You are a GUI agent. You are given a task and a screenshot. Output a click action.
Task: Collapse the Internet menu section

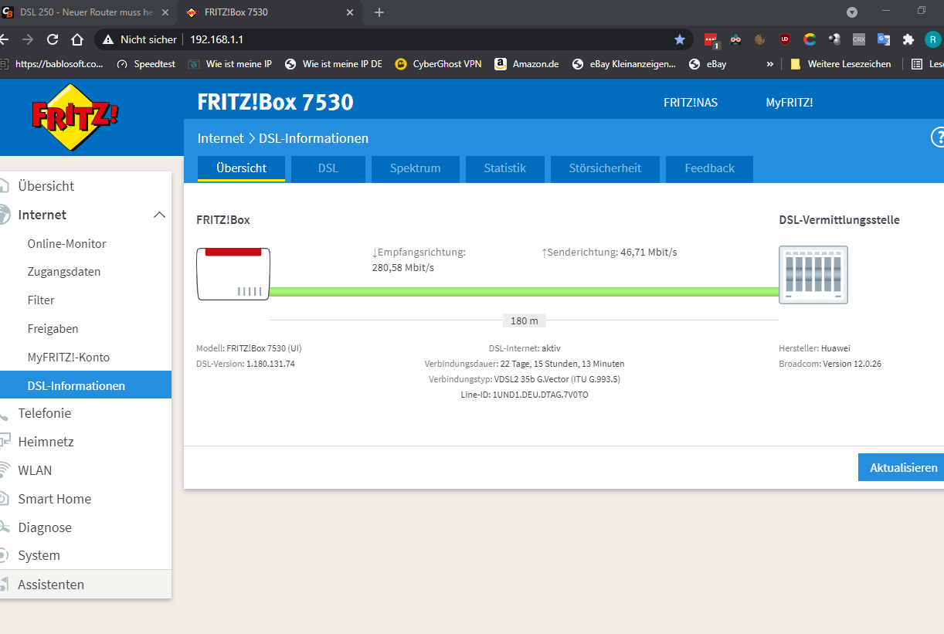click(159, 215)
